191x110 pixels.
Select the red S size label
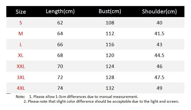(20, 23)
